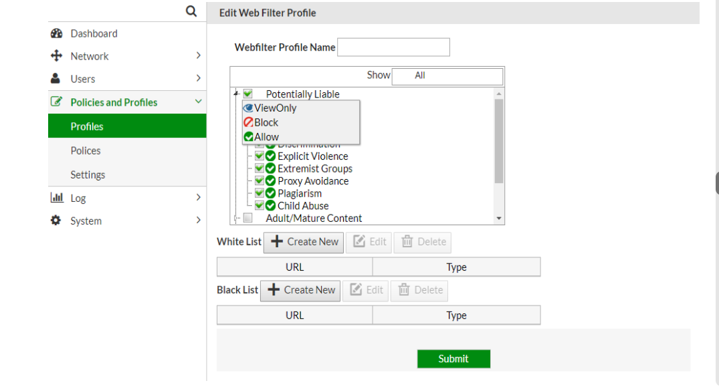Toggle the Explicit Violence checkbox
Screen dimensions: 719x391
pyautogui.click(x=259, y=156)
